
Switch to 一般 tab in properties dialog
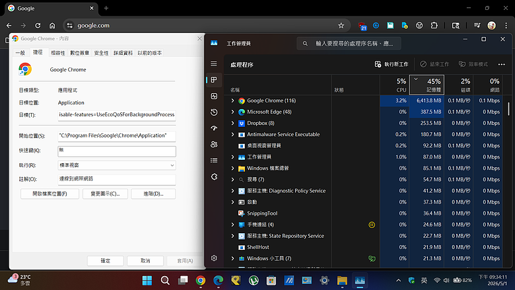coord(20,53)
